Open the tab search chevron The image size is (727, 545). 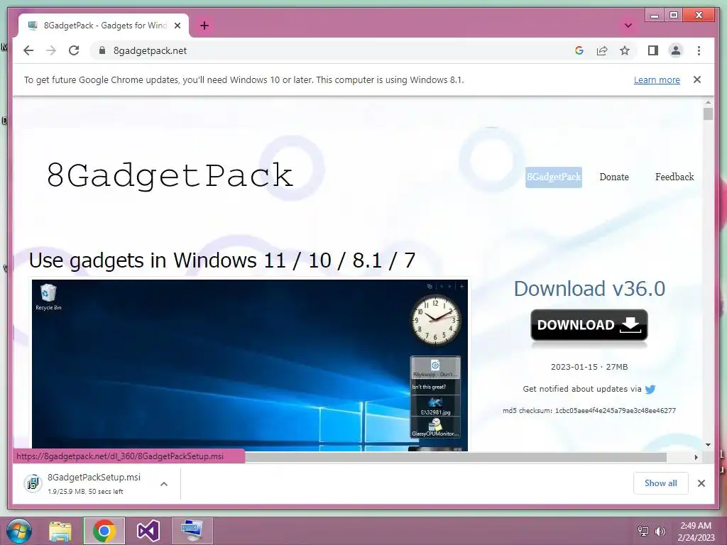628,26
